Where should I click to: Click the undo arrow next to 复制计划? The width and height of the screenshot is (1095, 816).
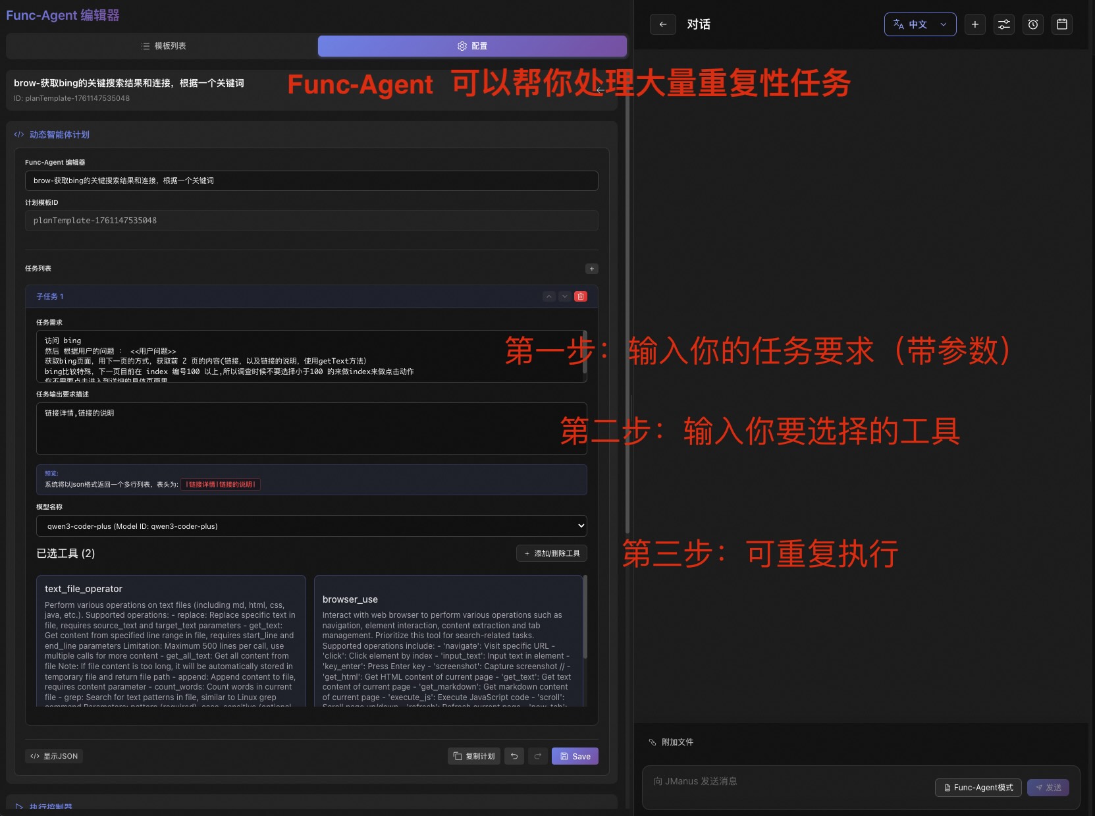tap(514, 756)
